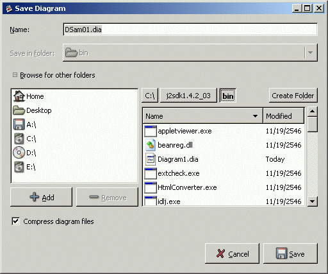Collapse Browse for other folders expander

[x=15, y=75]
